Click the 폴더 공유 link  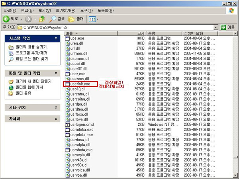pos(24,93)
